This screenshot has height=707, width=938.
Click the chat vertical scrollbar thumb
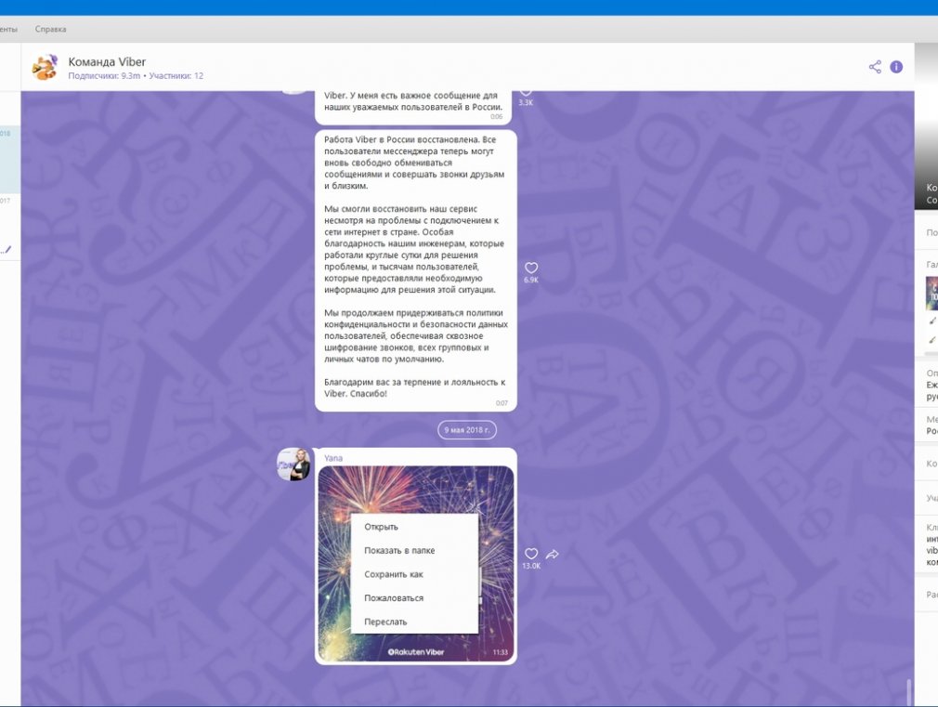[x=909, y=693]
